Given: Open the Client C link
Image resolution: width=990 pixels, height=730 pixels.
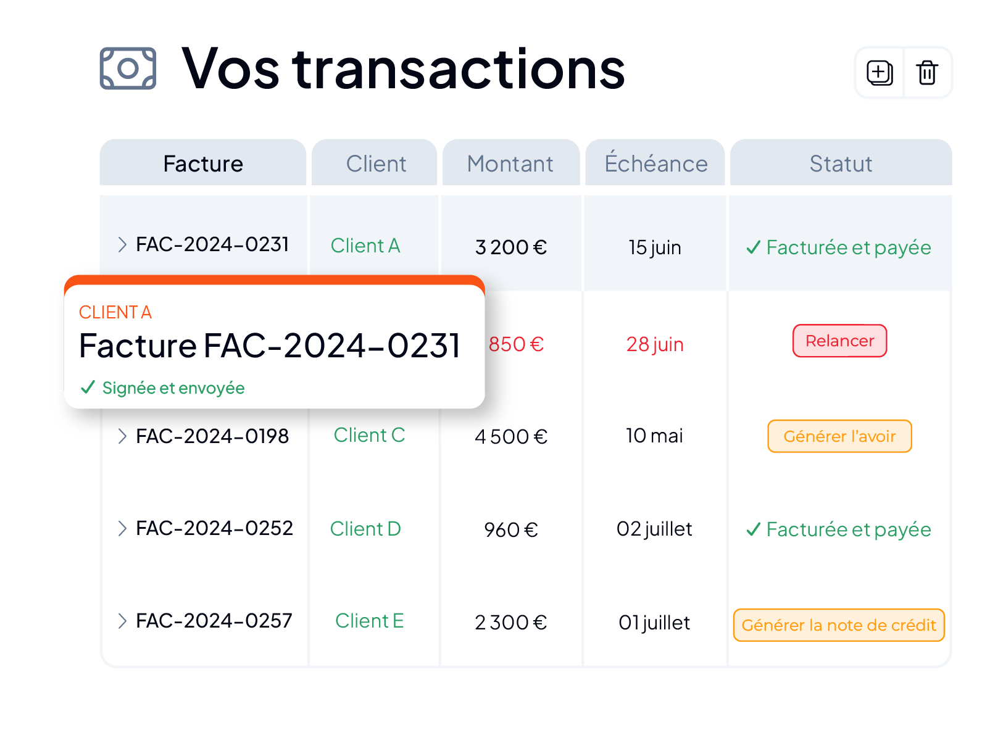Looking at the screenshot, I should (x=369, y=435).
